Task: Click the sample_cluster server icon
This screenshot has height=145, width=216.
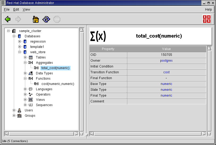Action: tap(14, 31)
